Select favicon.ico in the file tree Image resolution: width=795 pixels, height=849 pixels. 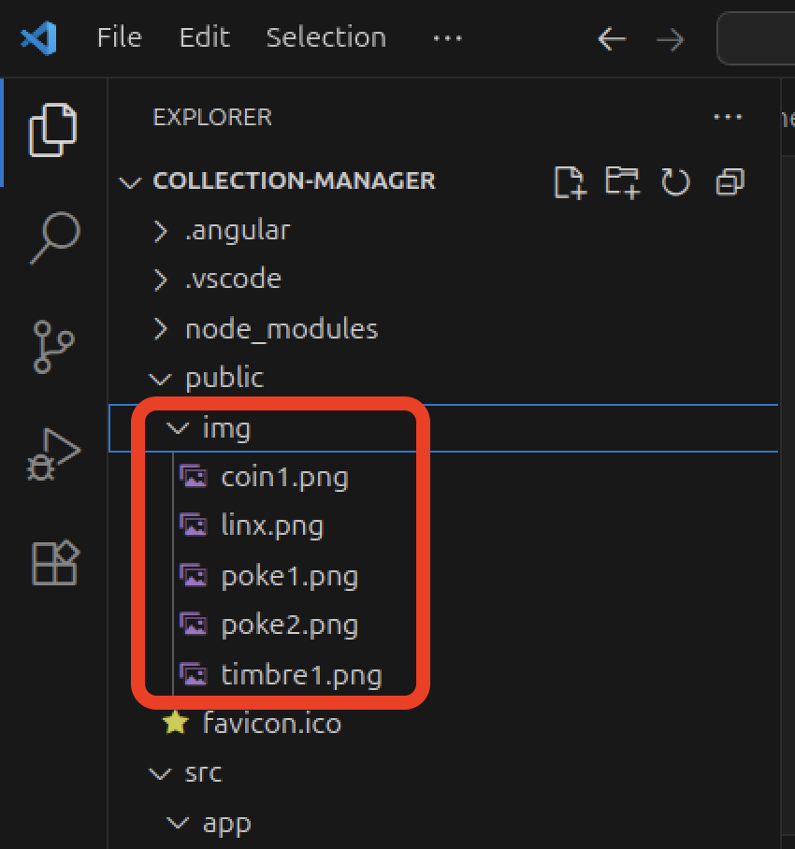point(271,724)
